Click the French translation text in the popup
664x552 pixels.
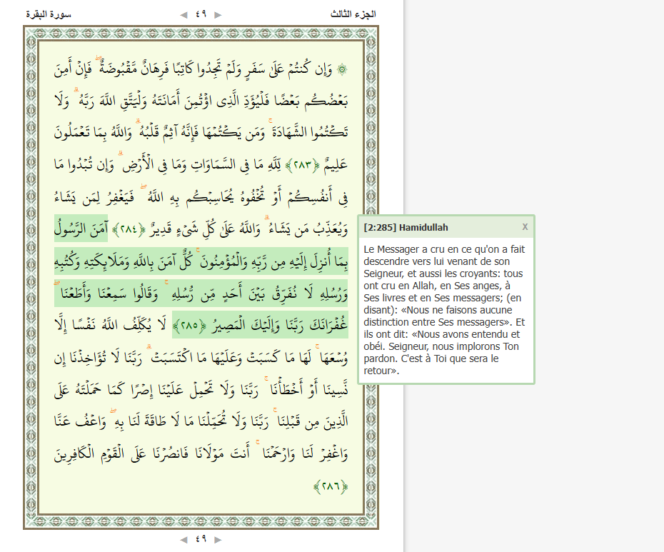[x=445, y=310]
